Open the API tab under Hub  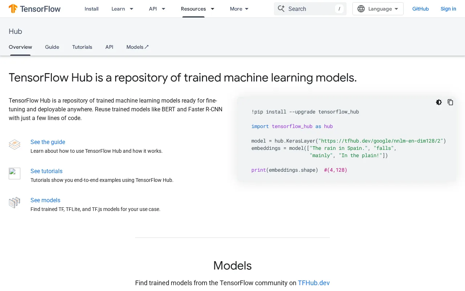tap(109, 47)
